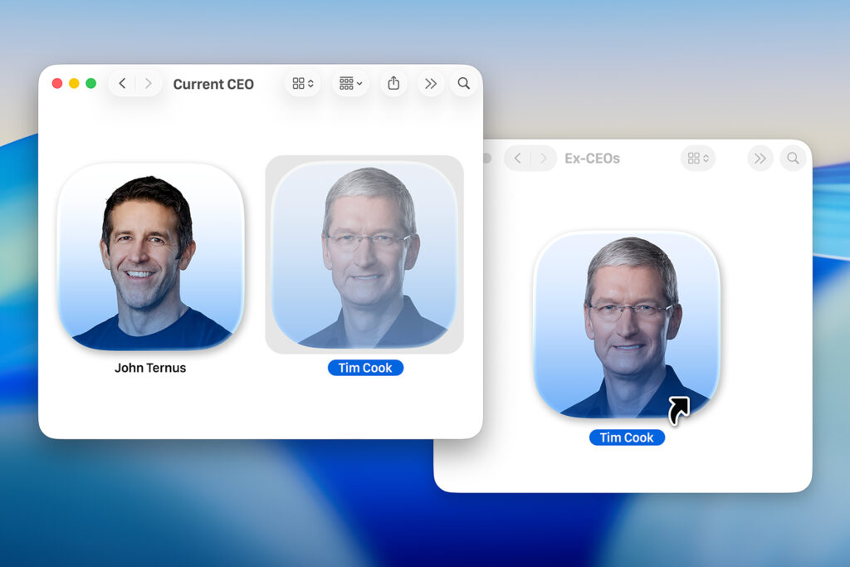Viewport: 850px width, 567px height.
Task: Click Tim Cook's thumbnail in Ex-CEOs window
Action: point(627,324)
